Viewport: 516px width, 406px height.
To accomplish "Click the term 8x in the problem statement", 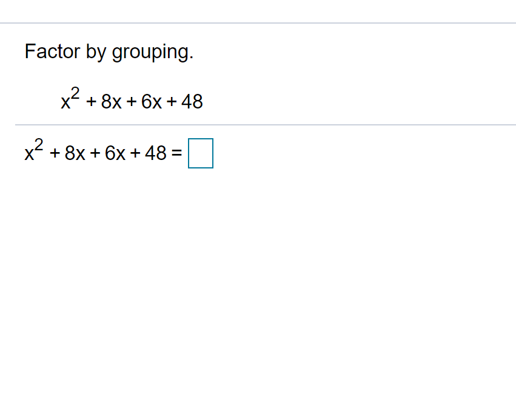I will 113,102.
